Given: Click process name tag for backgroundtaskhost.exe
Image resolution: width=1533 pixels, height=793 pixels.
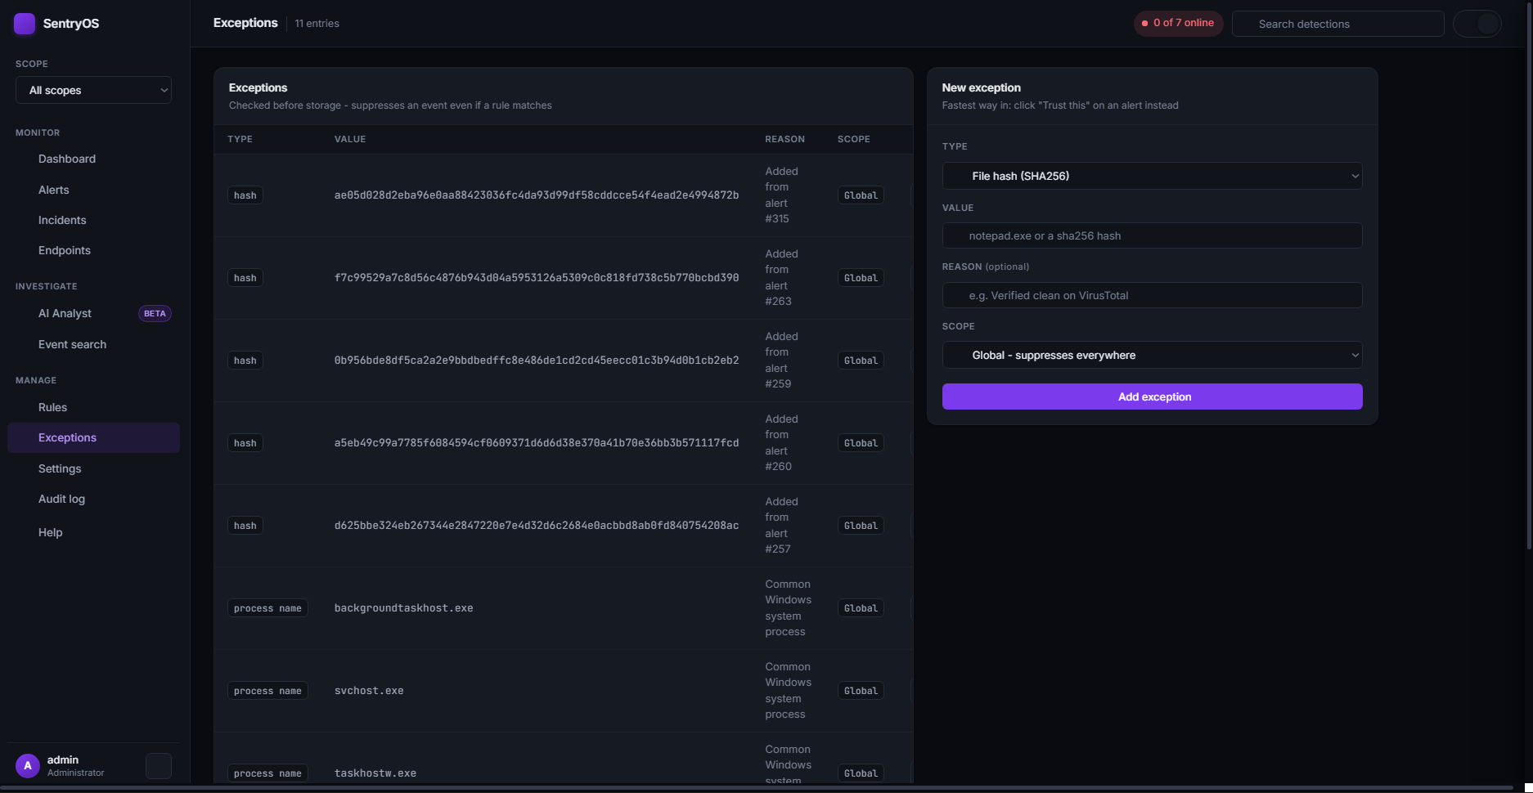Looking at the screenshot, I should point(267,608).
